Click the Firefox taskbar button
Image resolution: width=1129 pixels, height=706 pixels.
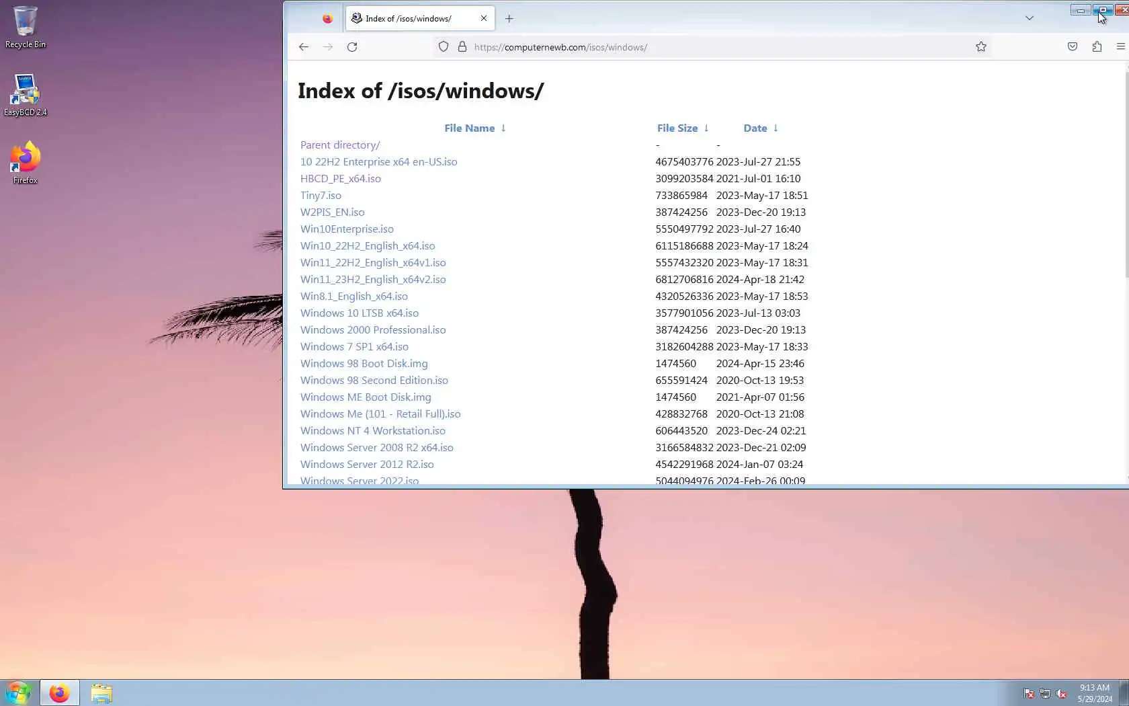point(60,693)
